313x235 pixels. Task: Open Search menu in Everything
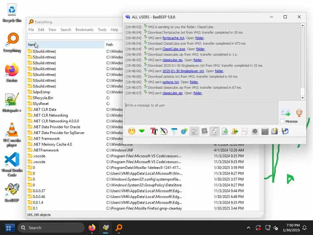pyautogui.click(x=66, y=30)
